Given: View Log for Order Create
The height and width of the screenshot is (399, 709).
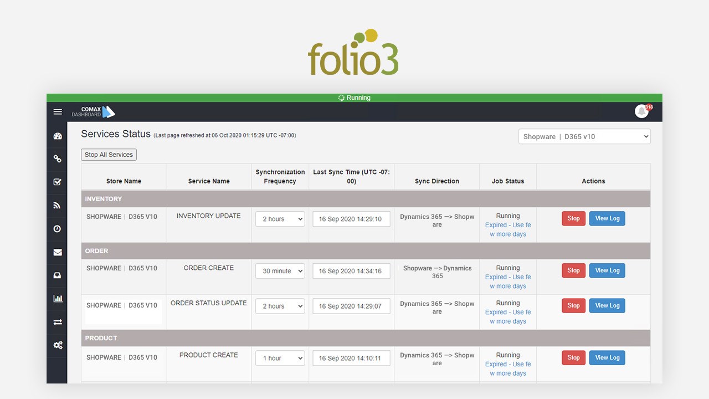Looking at the screenshot, I should (x=607, y=270).
